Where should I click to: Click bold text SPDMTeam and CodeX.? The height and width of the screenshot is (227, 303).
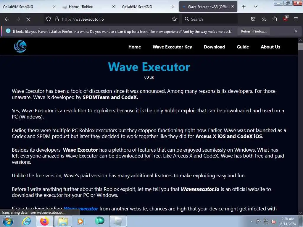point(110,97)
